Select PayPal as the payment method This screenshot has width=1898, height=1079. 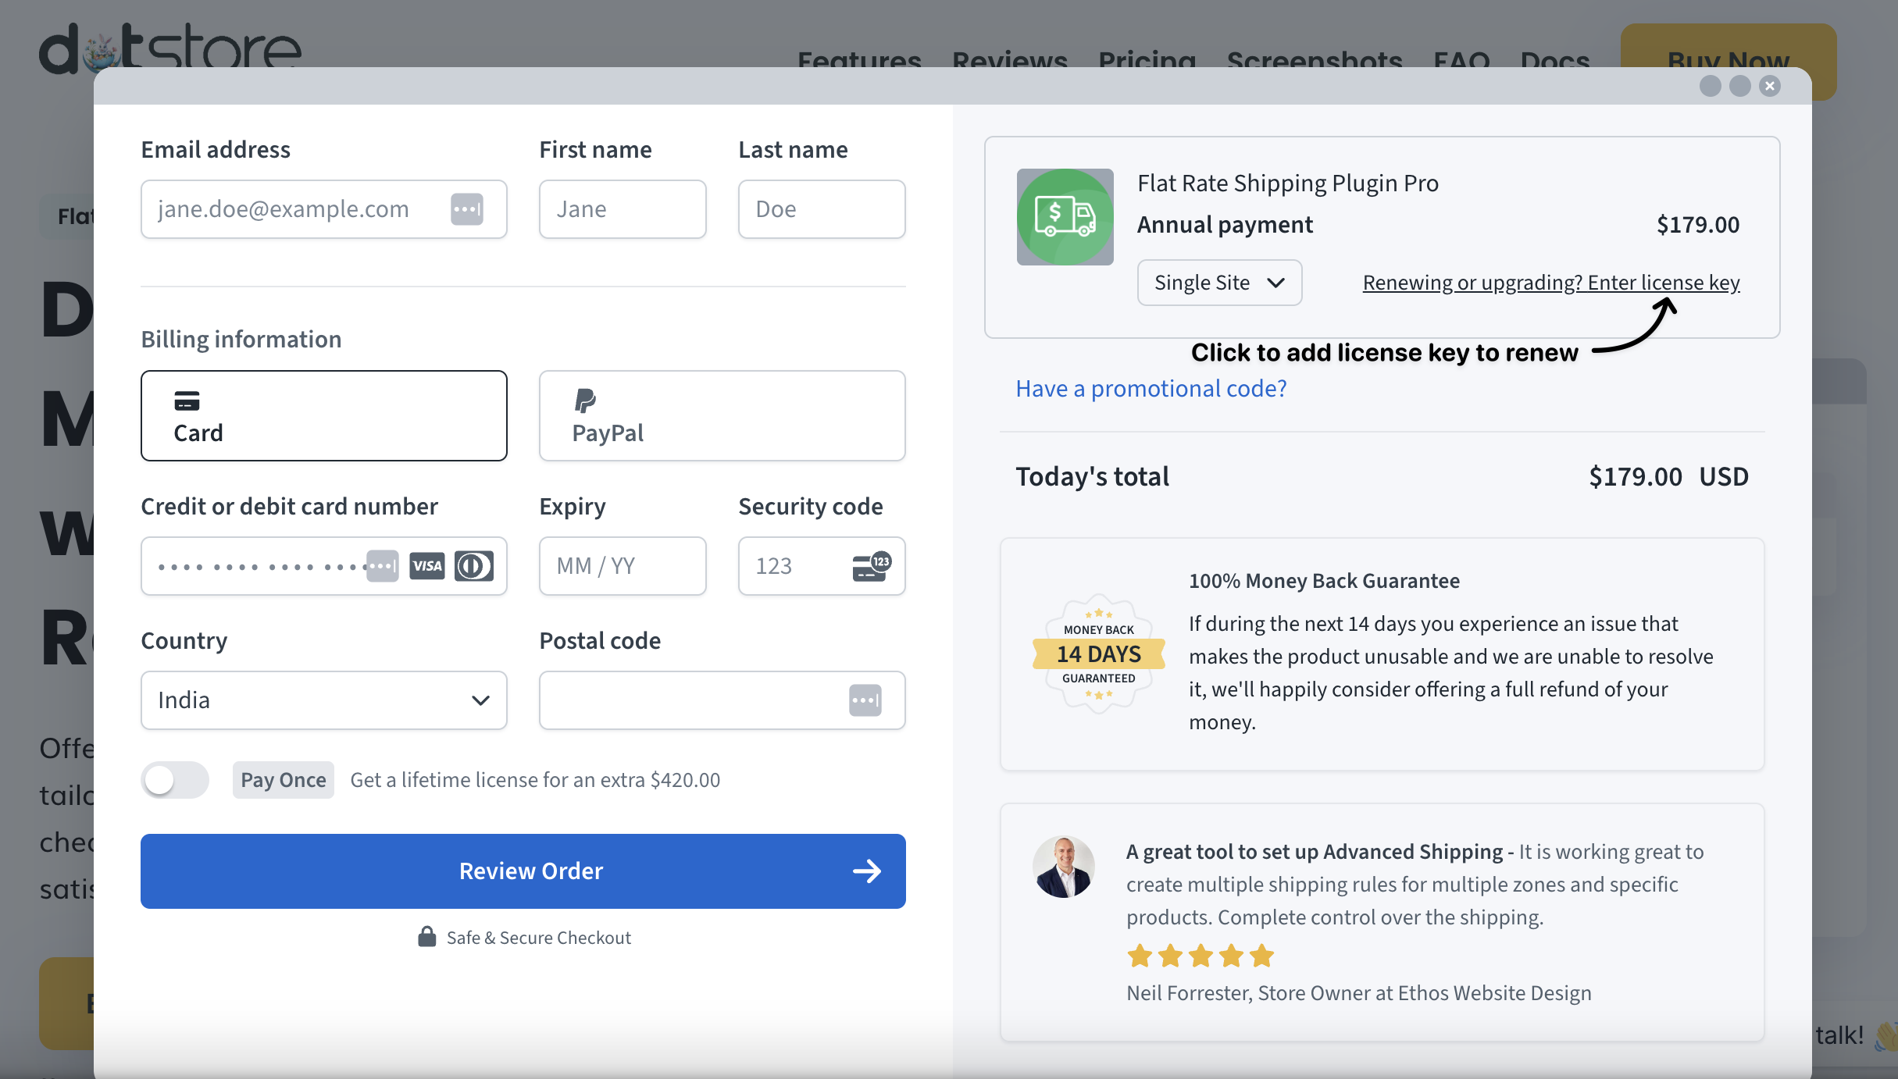point(722,416)
